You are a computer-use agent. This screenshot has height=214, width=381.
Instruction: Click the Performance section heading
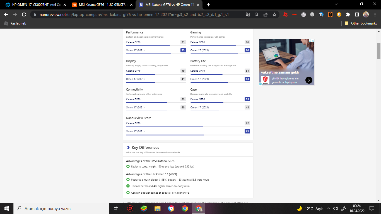[135, 32]
